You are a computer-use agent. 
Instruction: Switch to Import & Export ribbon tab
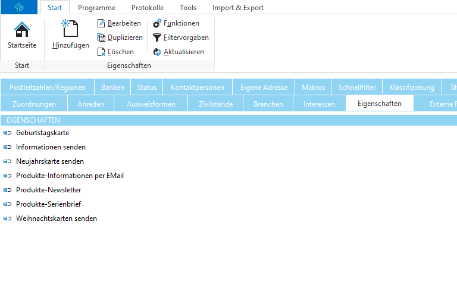[238, 8]
